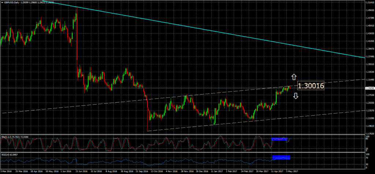Click the 13 Oct 2016 date label
375x174 pixels.
point(156,171)
